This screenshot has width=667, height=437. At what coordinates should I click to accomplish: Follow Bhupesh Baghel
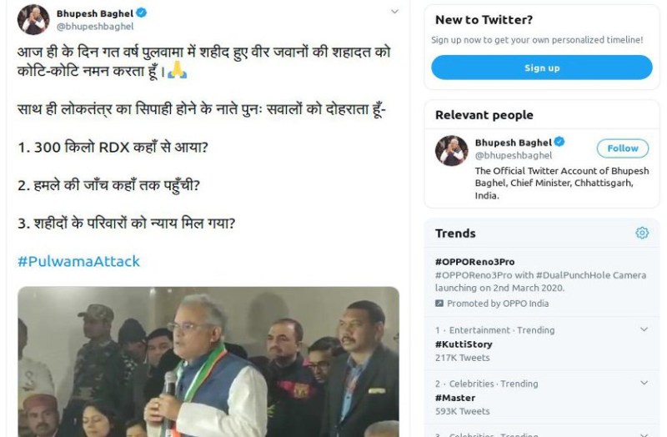pyautogui.click(x=622, y=148)
